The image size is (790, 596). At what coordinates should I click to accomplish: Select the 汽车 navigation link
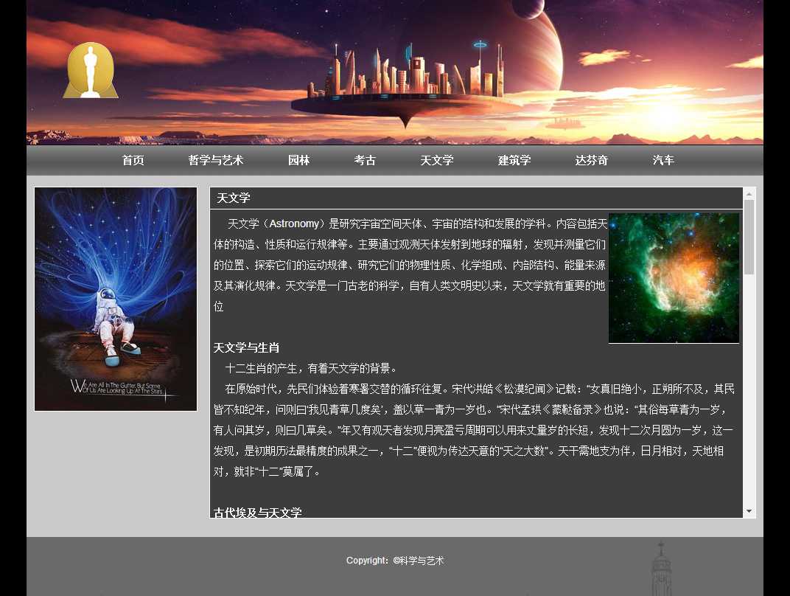tap(663, 160)
